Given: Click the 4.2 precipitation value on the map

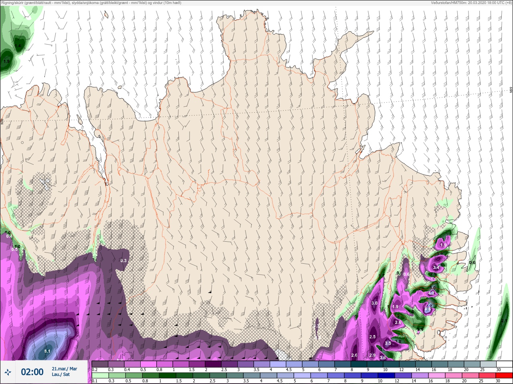Looking at the screenshot, I should click(x=432, y=293).
